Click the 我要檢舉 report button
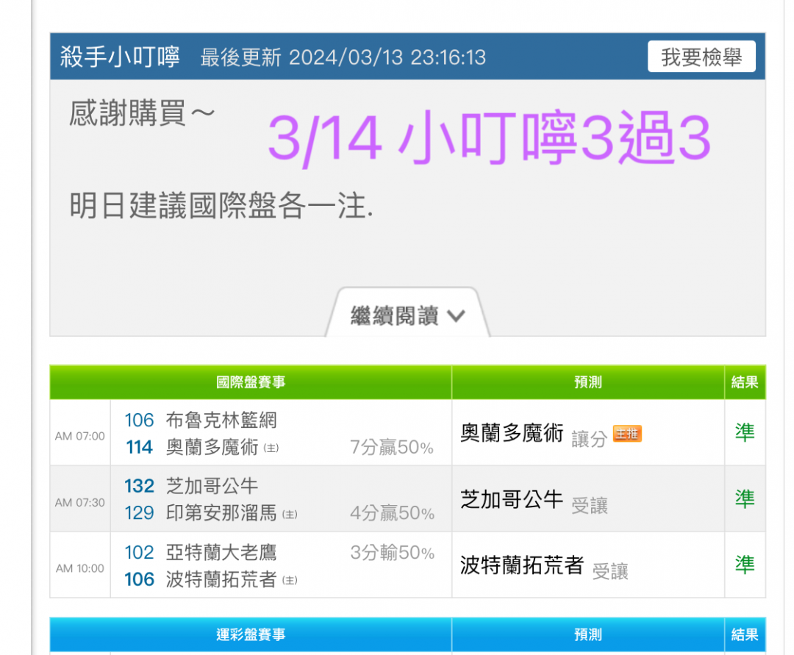794x655 pixels. 701,57
